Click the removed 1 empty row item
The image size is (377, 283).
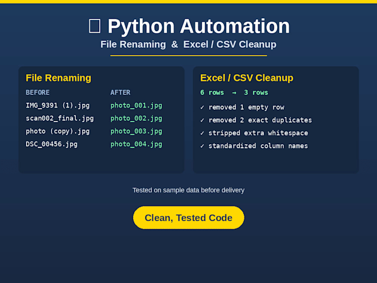tap(242, 107)
